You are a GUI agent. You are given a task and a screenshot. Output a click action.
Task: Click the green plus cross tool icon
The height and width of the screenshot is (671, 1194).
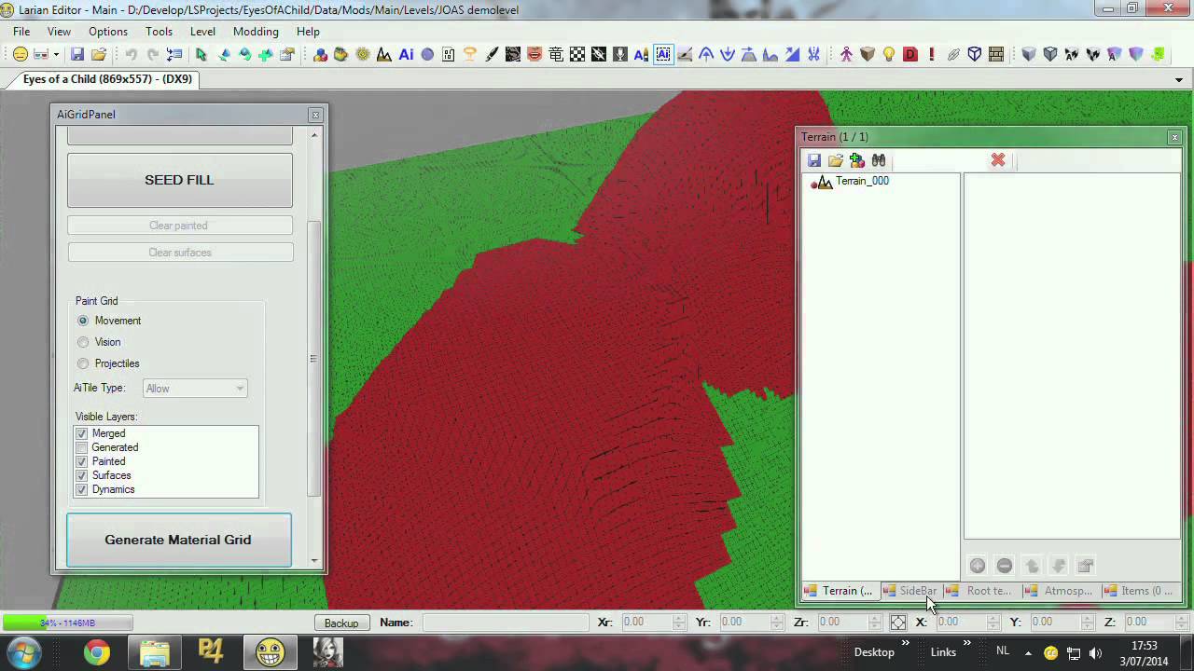click(265, 55)
